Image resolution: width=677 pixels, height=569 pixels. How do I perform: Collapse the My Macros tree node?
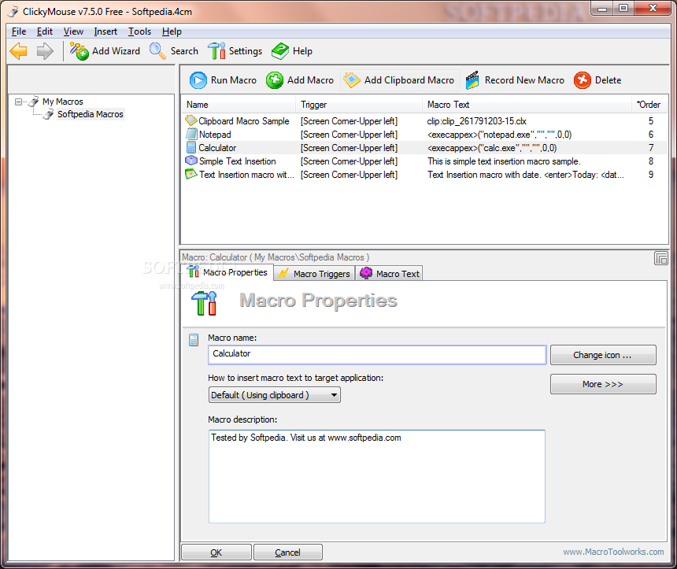tap(18, 102)
